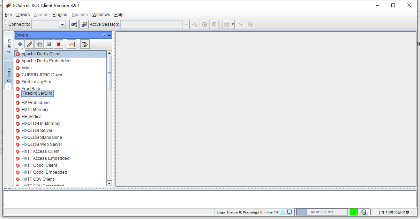Select HXTT Access Embedded driver

tap(60, 158)
